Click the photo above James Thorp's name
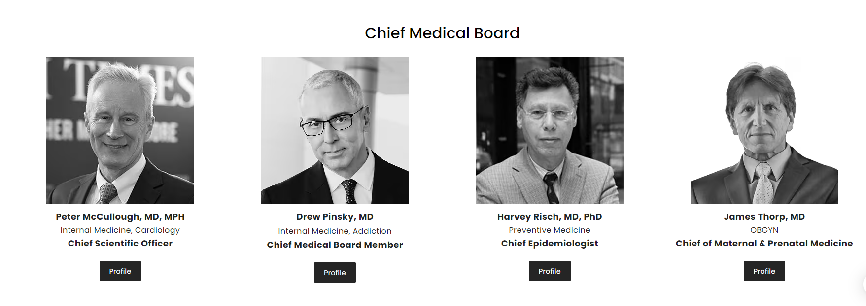This screenshot has width=866, height=306. point(764,130)
